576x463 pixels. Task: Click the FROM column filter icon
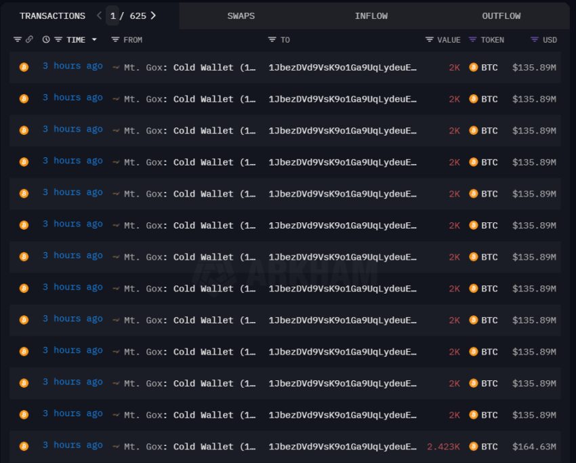coord(115,40)
